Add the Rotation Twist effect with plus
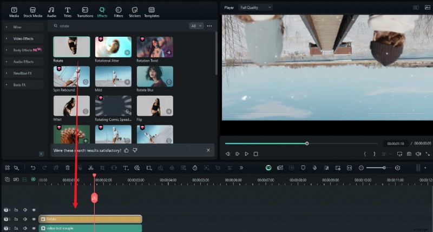Viewport: 433px width, 232px height. point(169,52)
